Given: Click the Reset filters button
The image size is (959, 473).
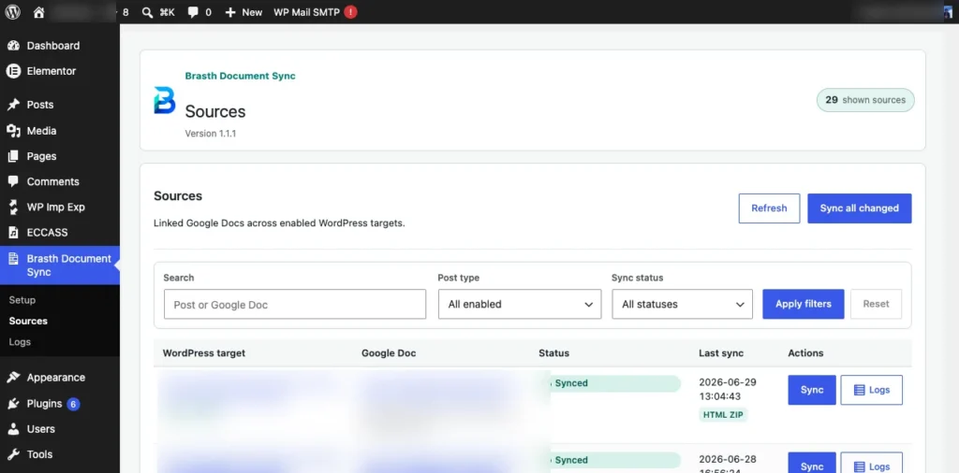Looking at the screenshot, I should tap(876, 304).
